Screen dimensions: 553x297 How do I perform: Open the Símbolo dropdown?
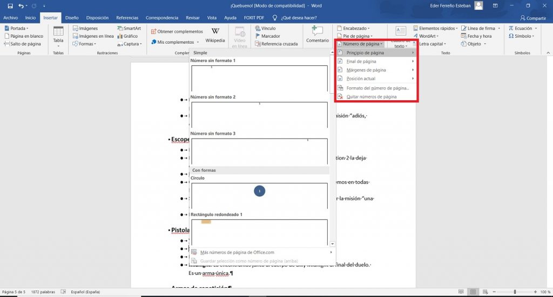[x=521, y=36]
